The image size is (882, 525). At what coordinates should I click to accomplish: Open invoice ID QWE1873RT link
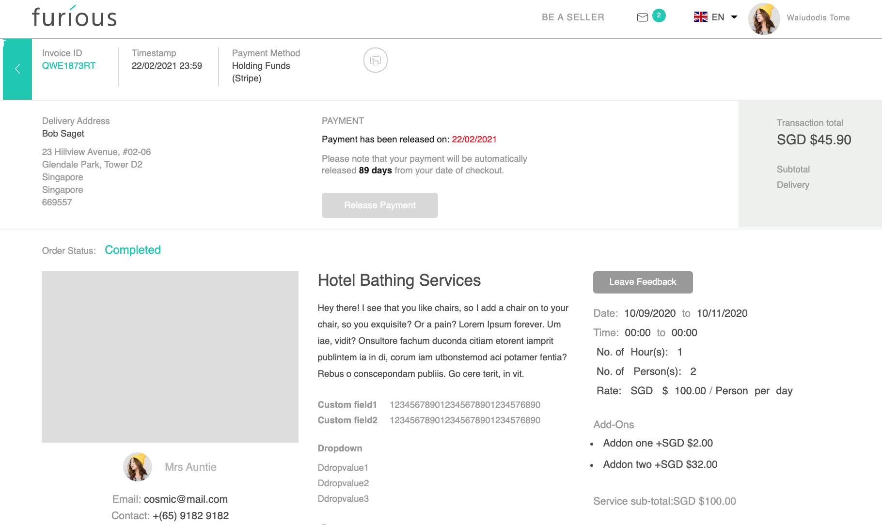(69, 66)
